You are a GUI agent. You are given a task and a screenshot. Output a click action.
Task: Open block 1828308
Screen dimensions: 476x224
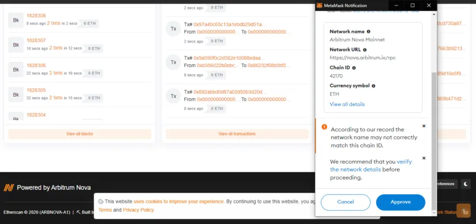(x=36, y=16)
